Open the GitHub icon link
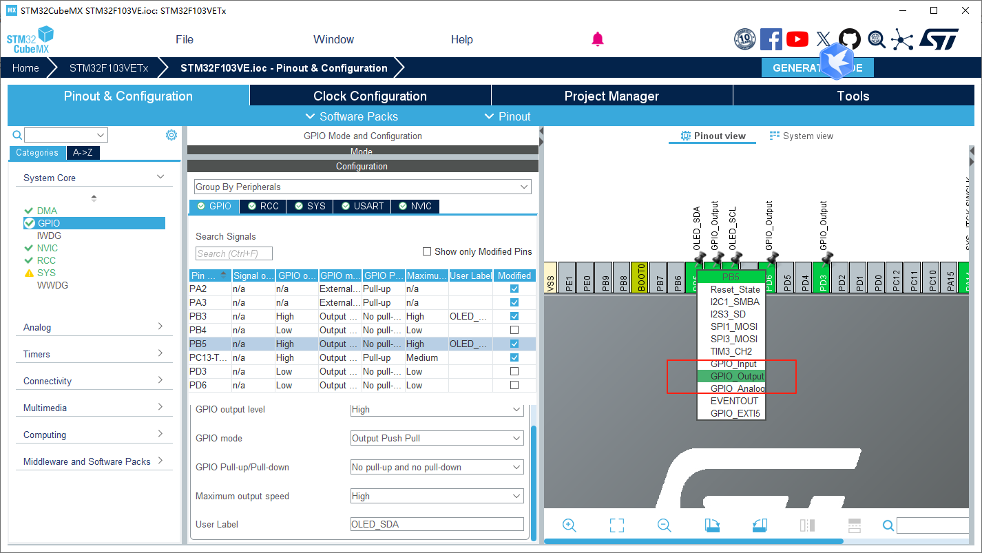Screen dimensions: 982x553 coord(850,39)
